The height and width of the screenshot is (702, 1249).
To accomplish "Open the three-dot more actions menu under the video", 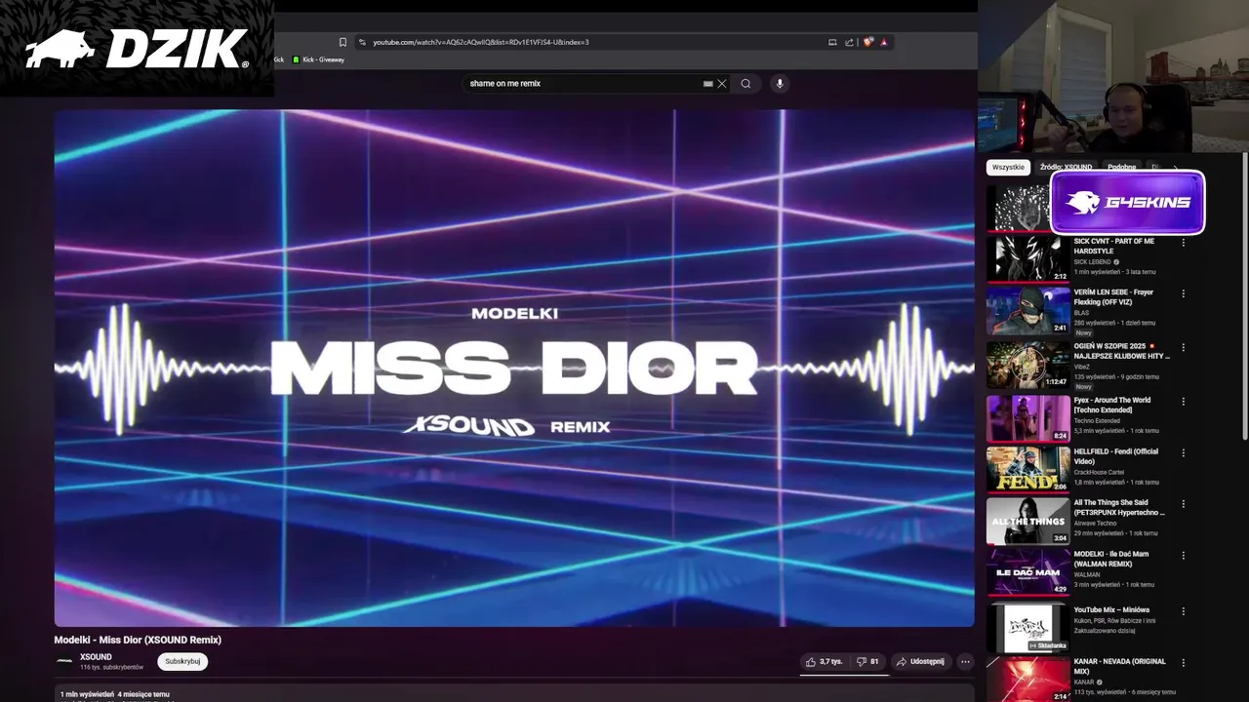I will 965,661.
